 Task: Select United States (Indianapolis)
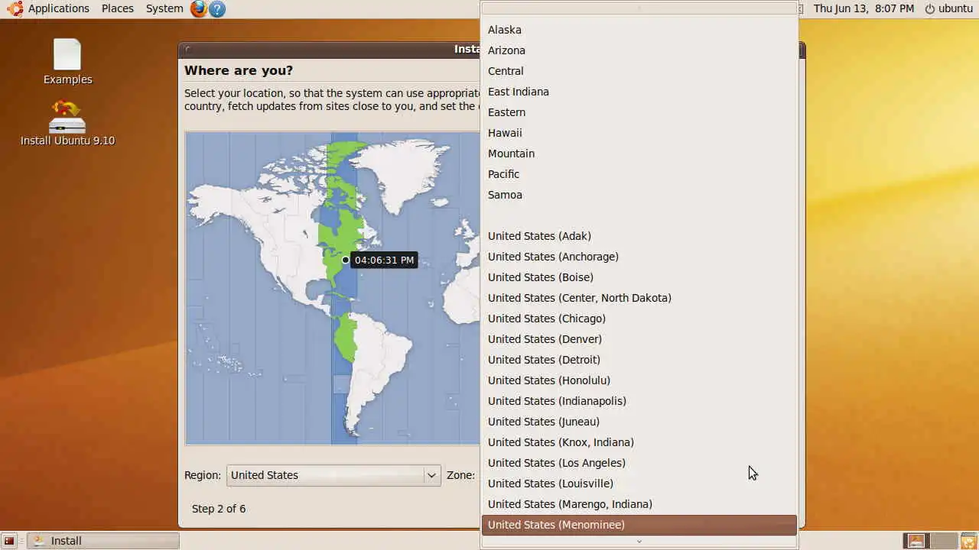[x=639, y=401]
